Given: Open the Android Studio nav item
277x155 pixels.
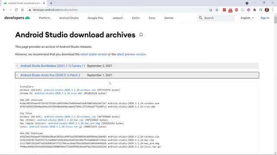Looking at the screenshot, I should 69,18.
